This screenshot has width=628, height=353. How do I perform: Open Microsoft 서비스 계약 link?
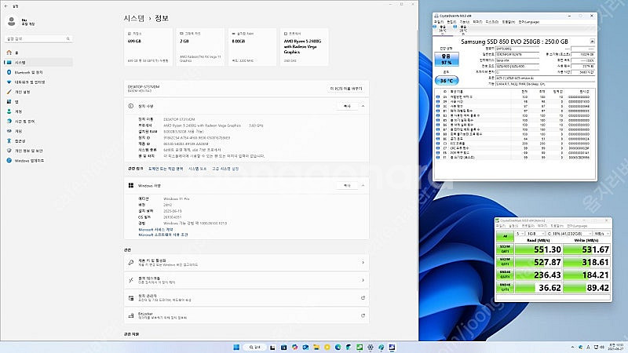pos(155,230)
